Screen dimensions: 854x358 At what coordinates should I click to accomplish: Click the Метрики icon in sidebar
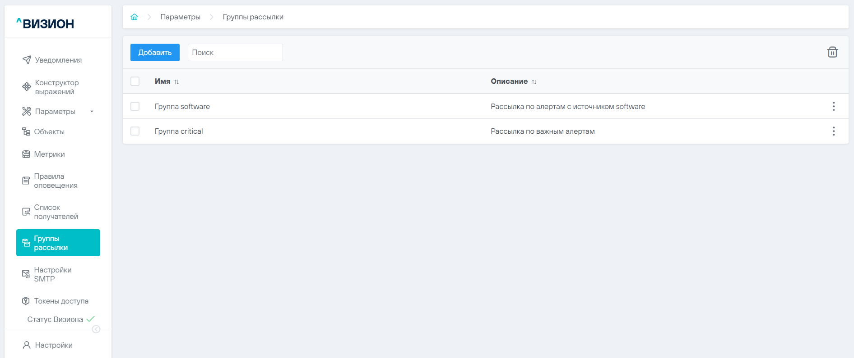click(x=26, y=154)
